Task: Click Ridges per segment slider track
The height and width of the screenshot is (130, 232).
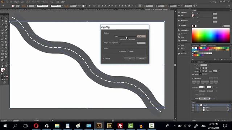Action: [128, 43]
